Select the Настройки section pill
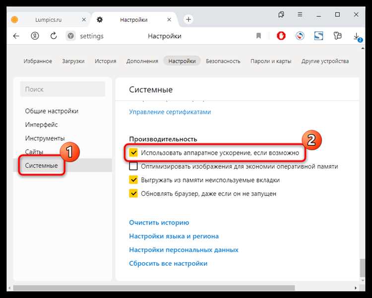372x298 pixels. pyautogui.click(x=182, y=61)
